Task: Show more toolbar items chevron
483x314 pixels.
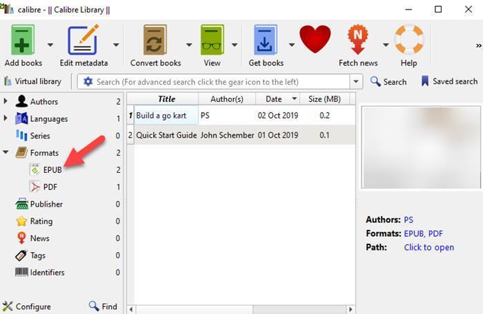Action: [478, 45]
